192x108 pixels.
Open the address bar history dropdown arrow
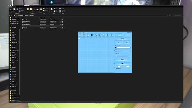pos(167,16)
